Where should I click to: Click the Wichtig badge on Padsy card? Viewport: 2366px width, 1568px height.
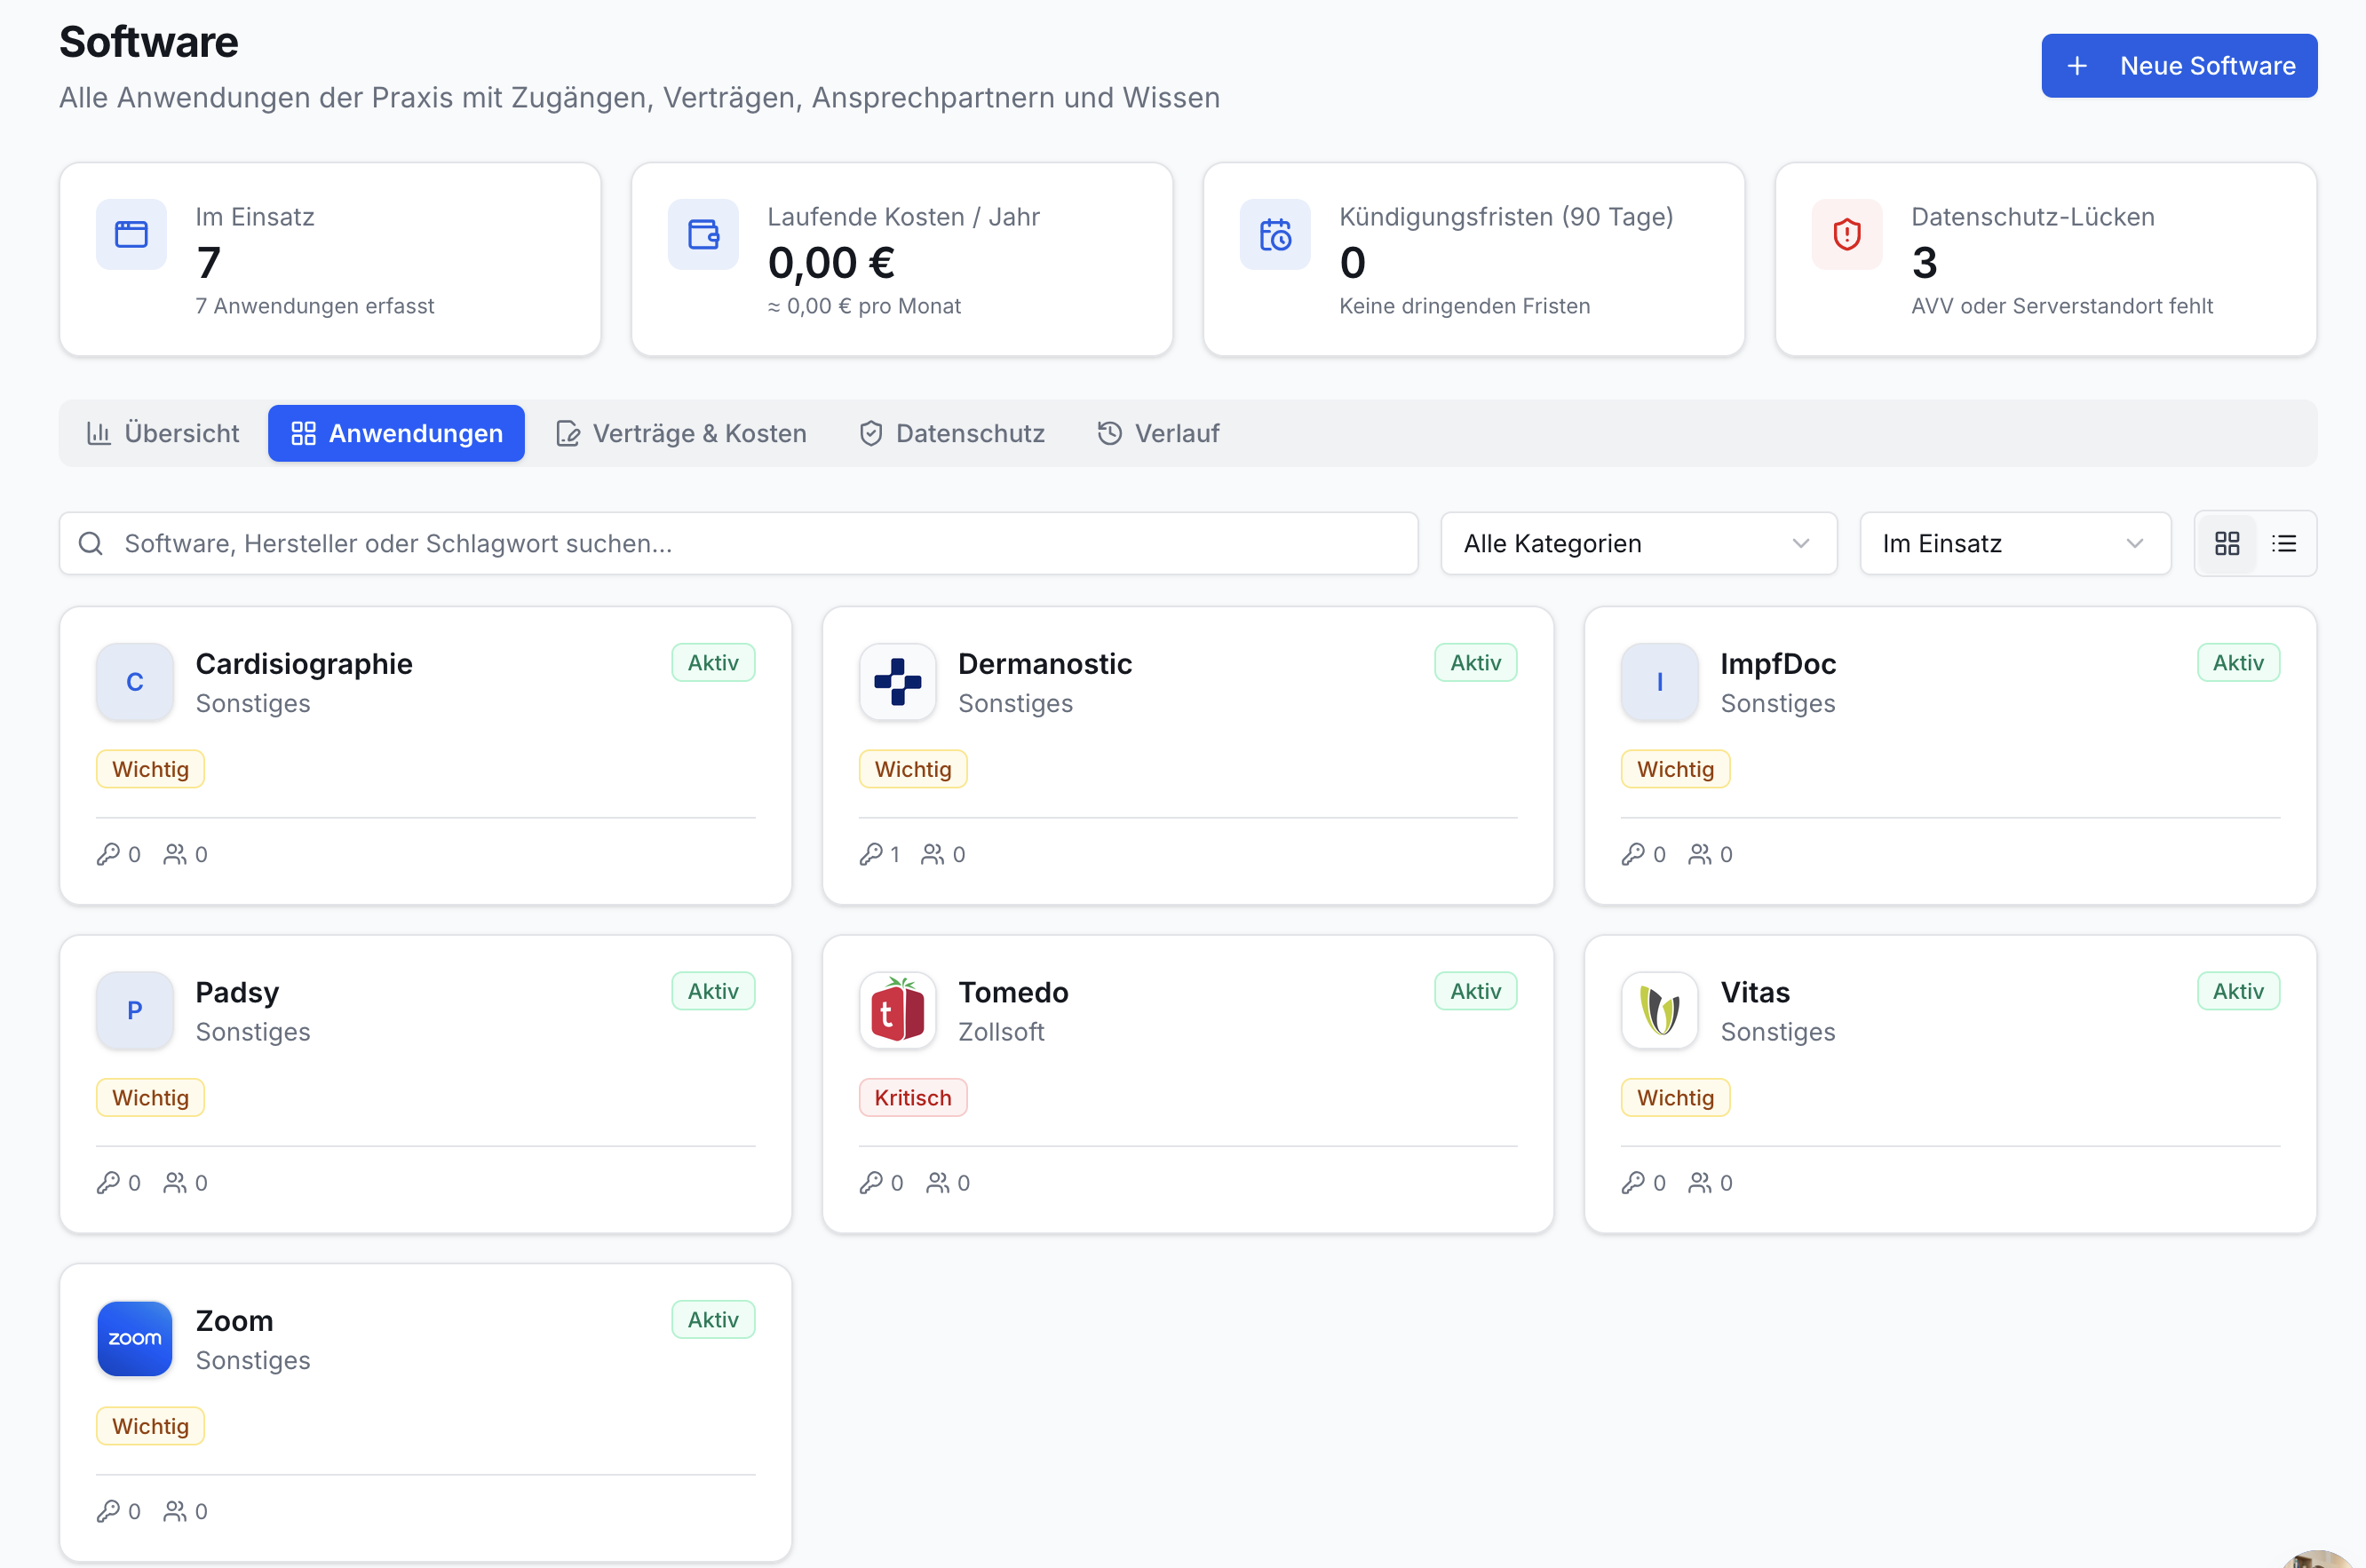[x=150, y=1098]
